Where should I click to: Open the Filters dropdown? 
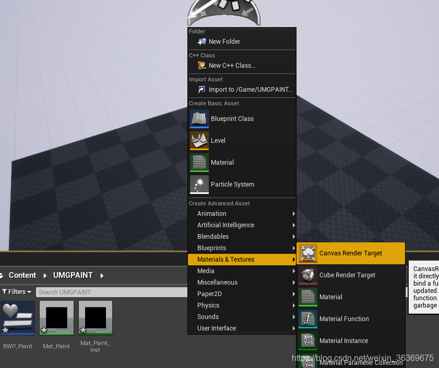17,292
